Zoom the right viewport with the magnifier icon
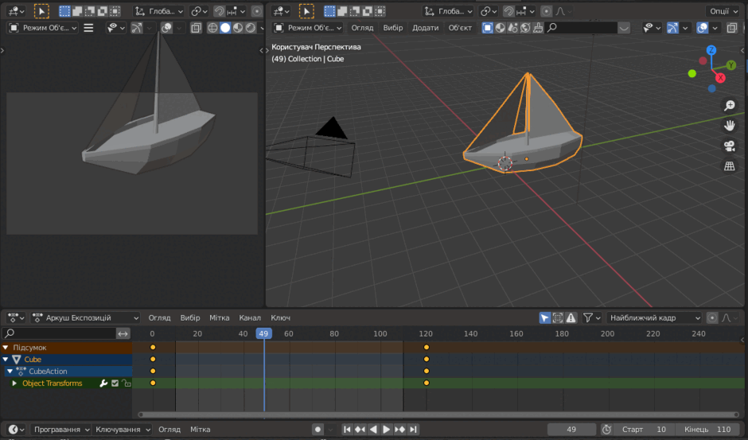Viewport: 748px width, 440px height. [x=730, y=106]
